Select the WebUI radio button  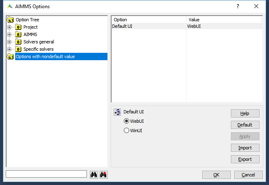126,121
